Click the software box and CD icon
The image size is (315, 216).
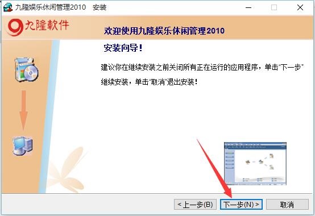27,69
